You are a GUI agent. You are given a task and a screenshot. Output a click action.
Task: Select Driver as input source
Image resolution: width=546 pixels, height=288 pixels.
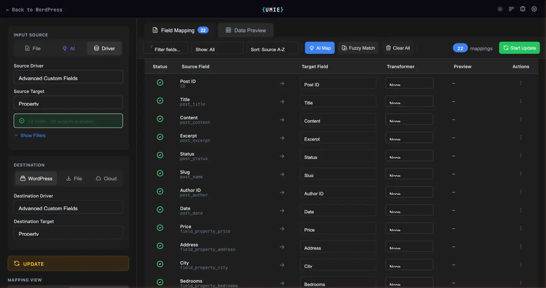pyautogui.click(x=104, y=48)
